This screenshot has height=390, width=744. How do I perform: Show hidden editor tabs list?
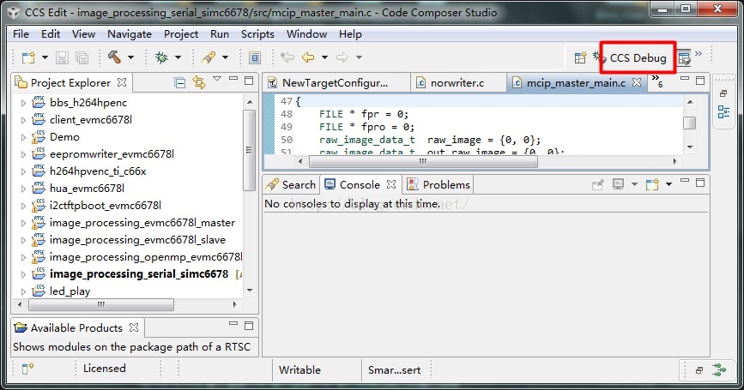point(657,81)
